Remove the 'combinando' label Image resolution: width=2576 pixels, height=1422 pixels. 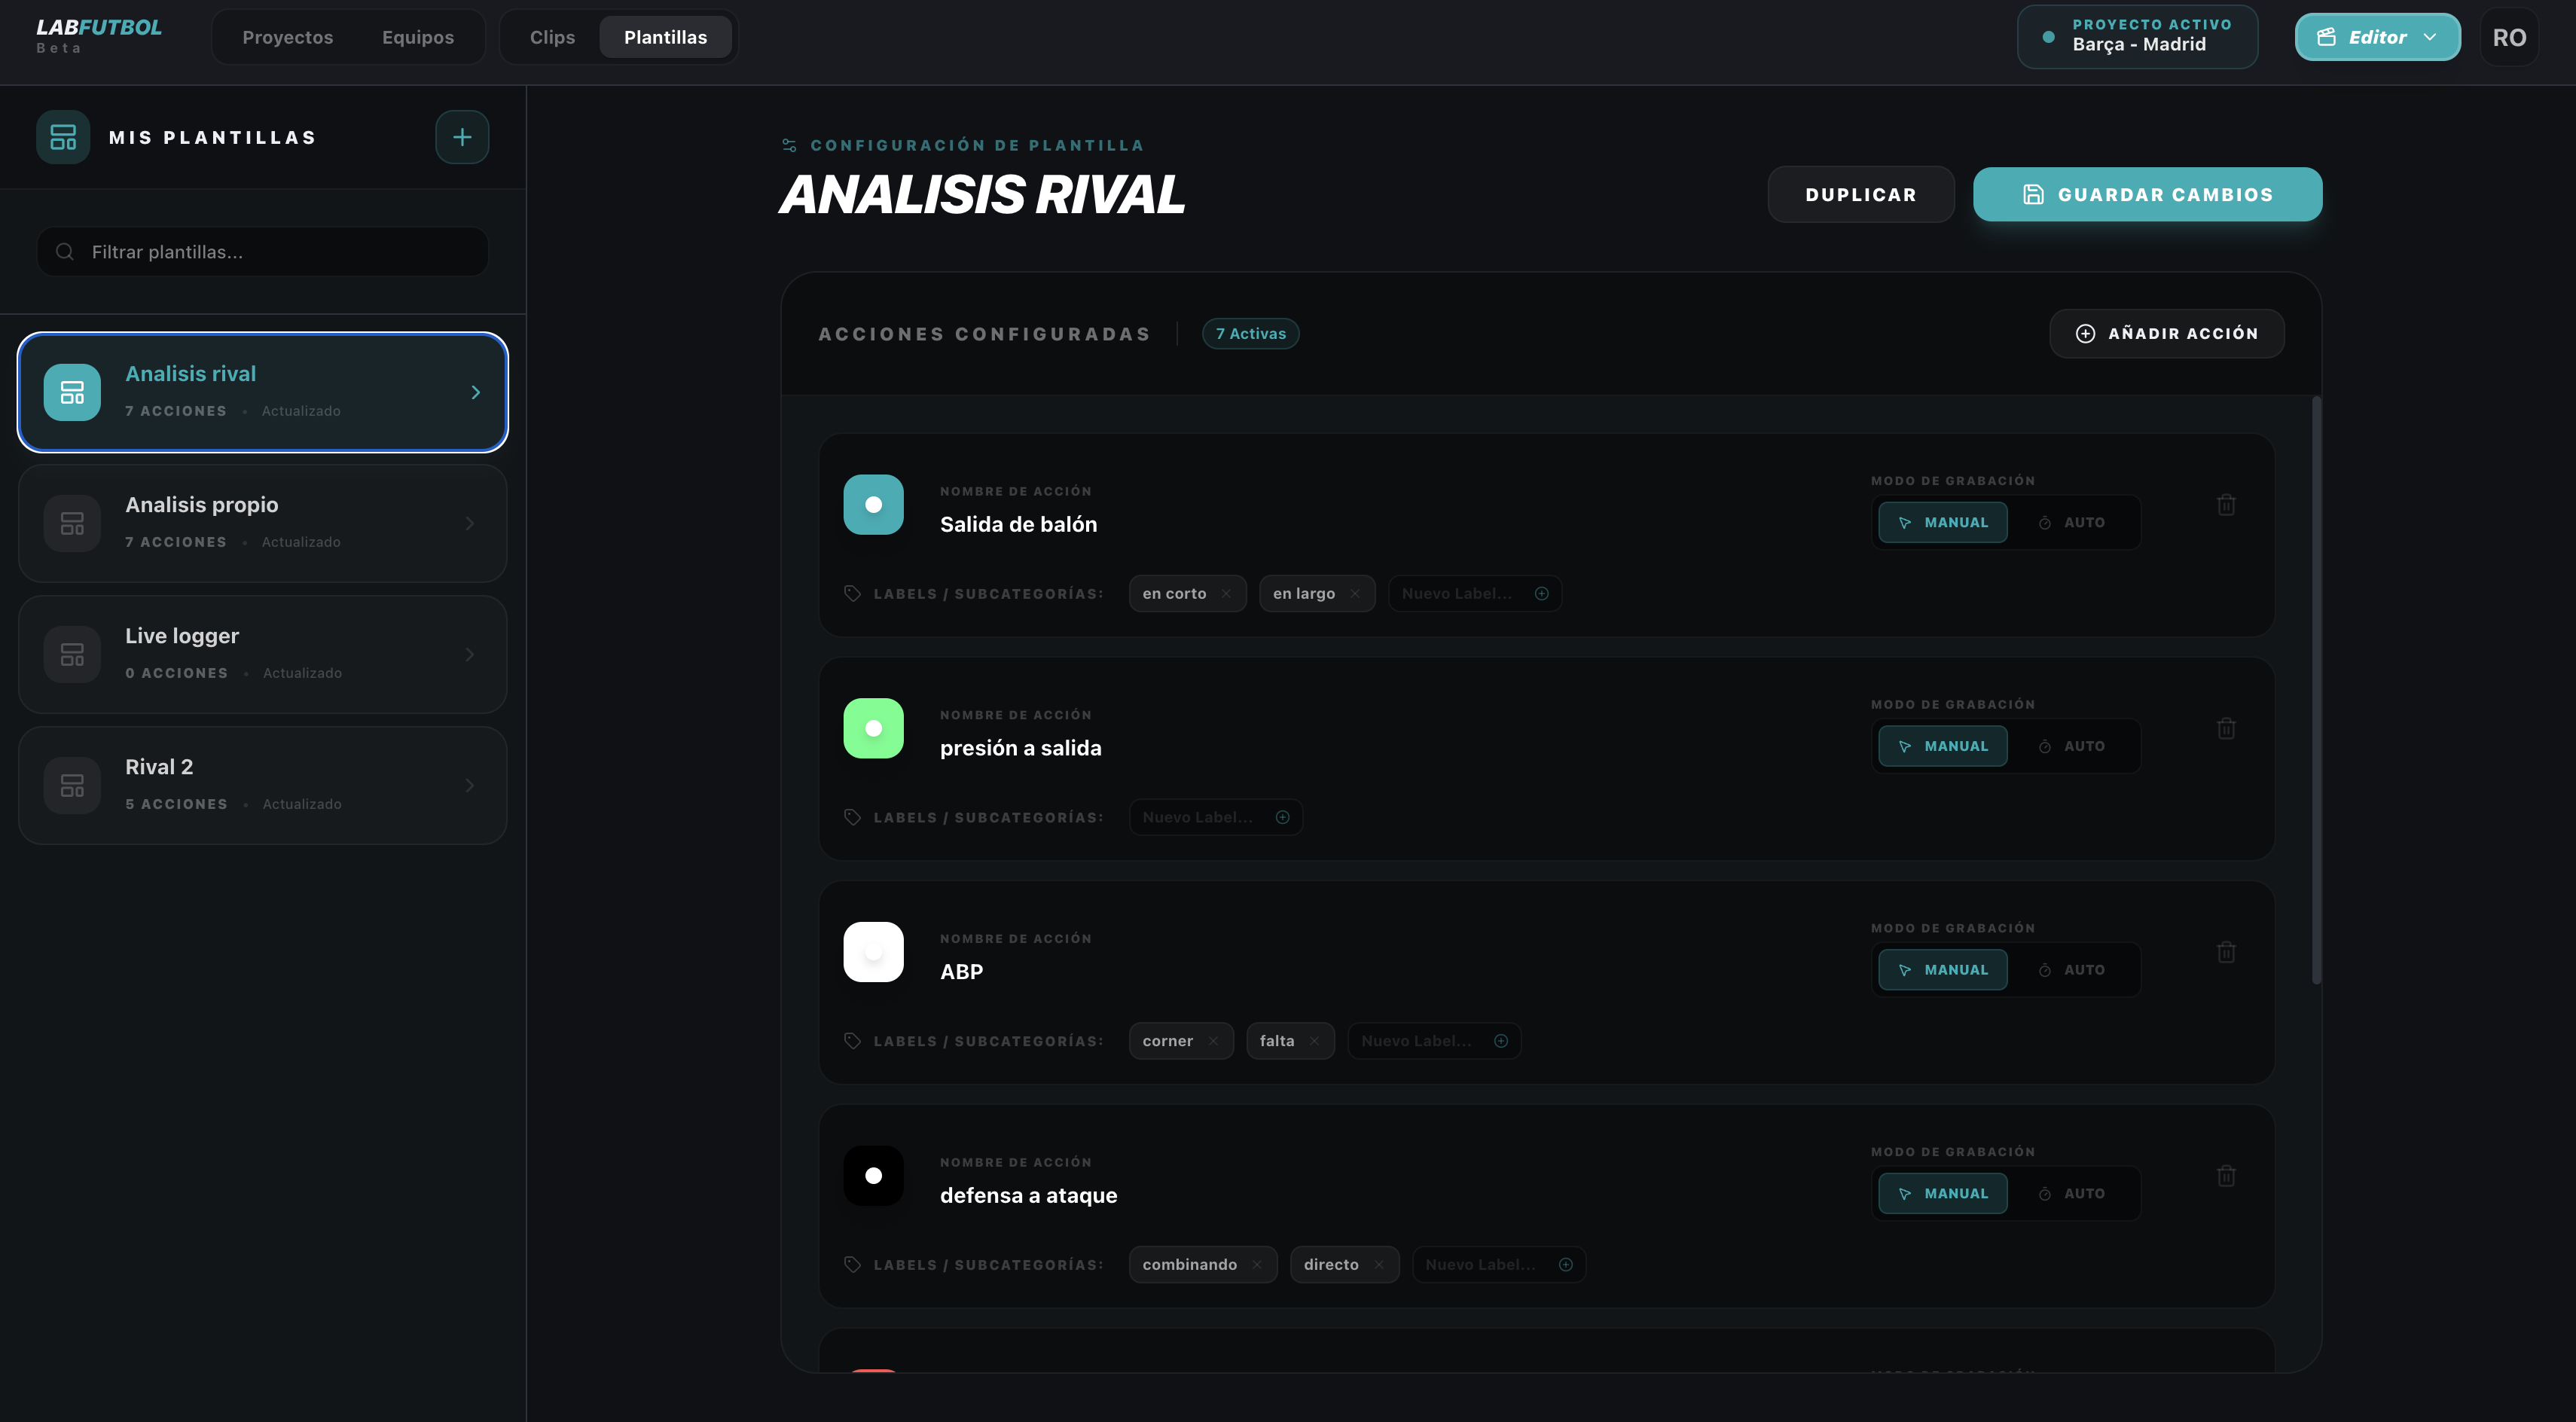tap(1257, 1265)
